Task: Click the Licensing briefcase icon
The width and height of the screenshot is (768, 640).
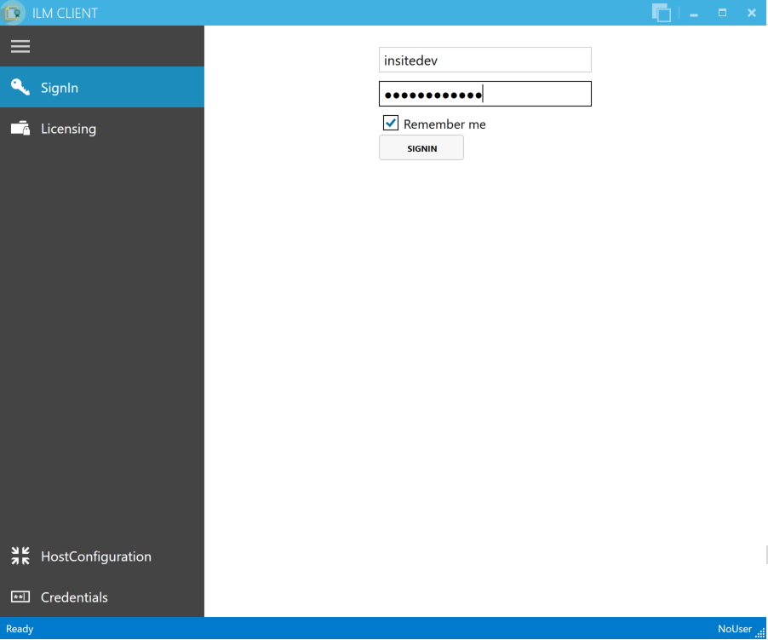Action: 20,129
